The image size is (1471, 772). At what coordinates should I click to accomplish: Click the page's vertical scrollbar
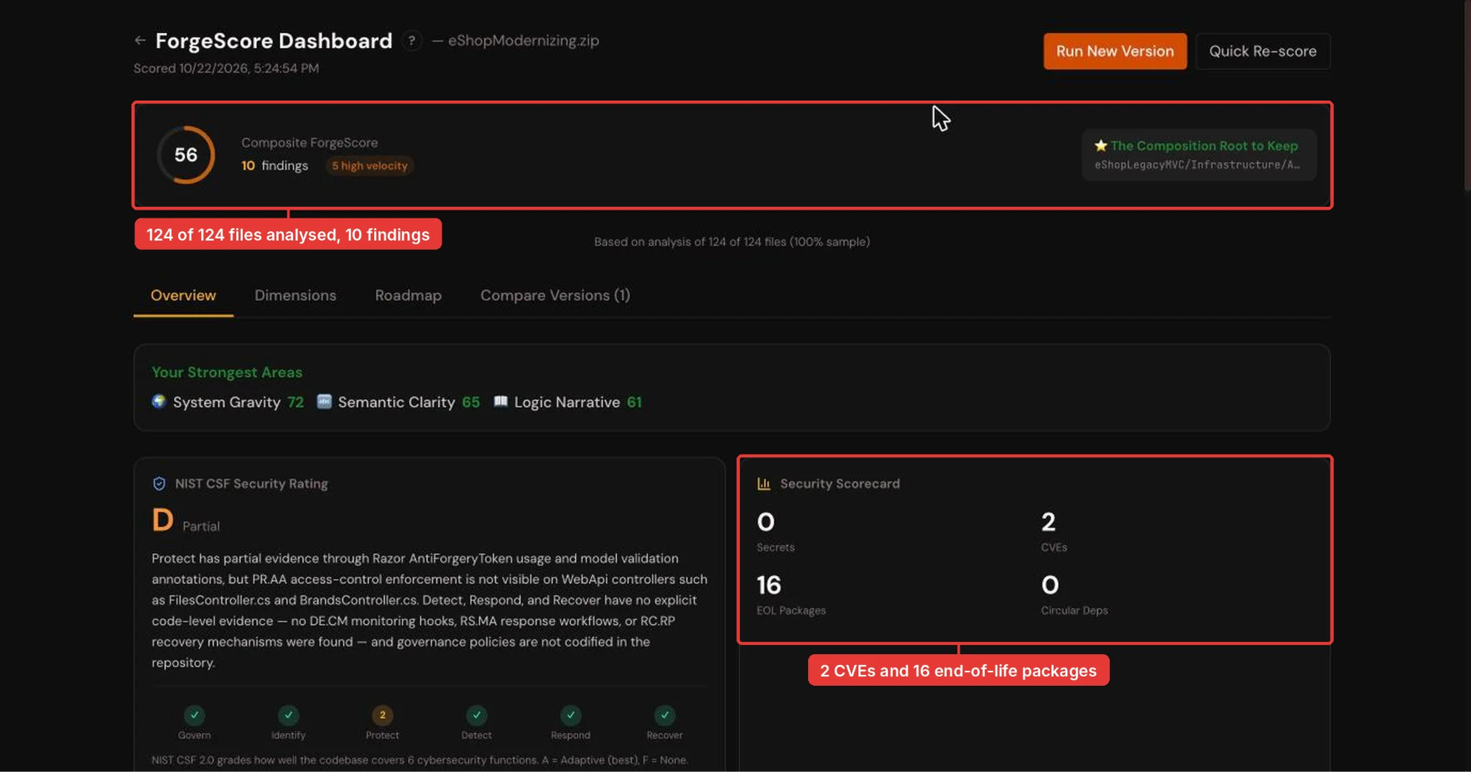(x=1467, y=95)
